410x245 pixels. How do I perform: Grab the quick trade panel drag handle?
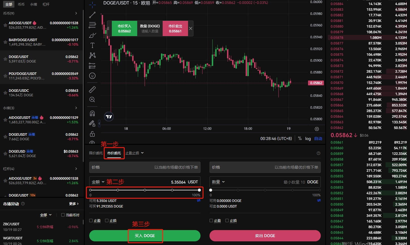tap(108, 28)
